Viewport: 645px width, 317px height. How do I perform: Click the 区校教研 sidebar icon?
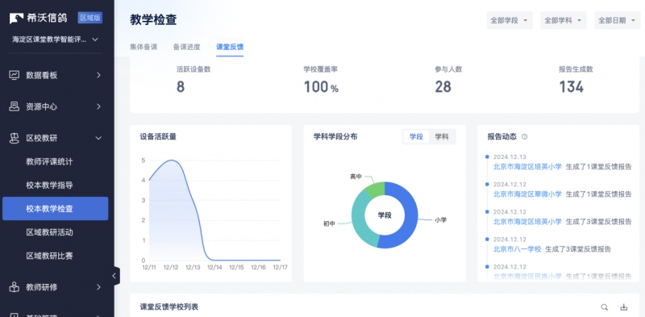(x=15, y=138)
